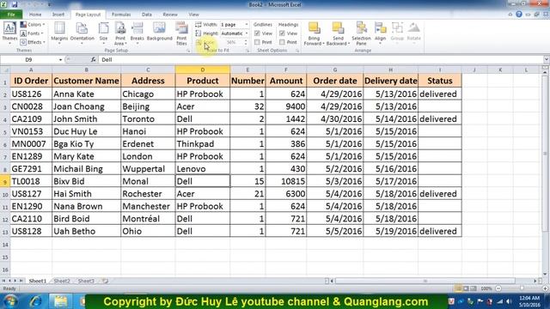Click the Name Box showing D9
The height and width of the screenshot is (309, 550).
coord(28,59)
